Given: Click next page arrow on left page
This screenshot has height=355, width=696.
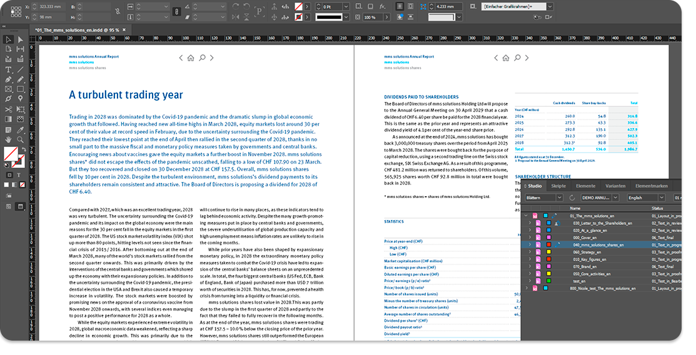Looking at the screenshot, I should [212, 57].
